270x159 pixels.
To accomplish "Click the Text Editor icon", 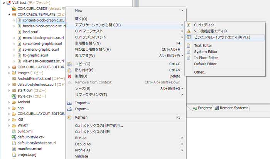I will click(189, 46).
